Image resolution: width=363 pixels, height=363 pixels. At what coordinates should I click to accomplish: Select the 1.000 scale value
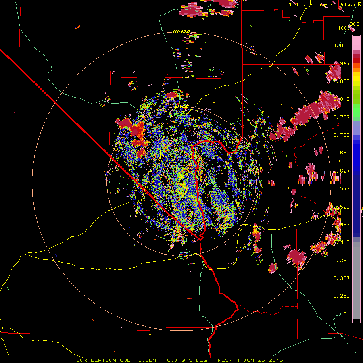tap(342, 45)
